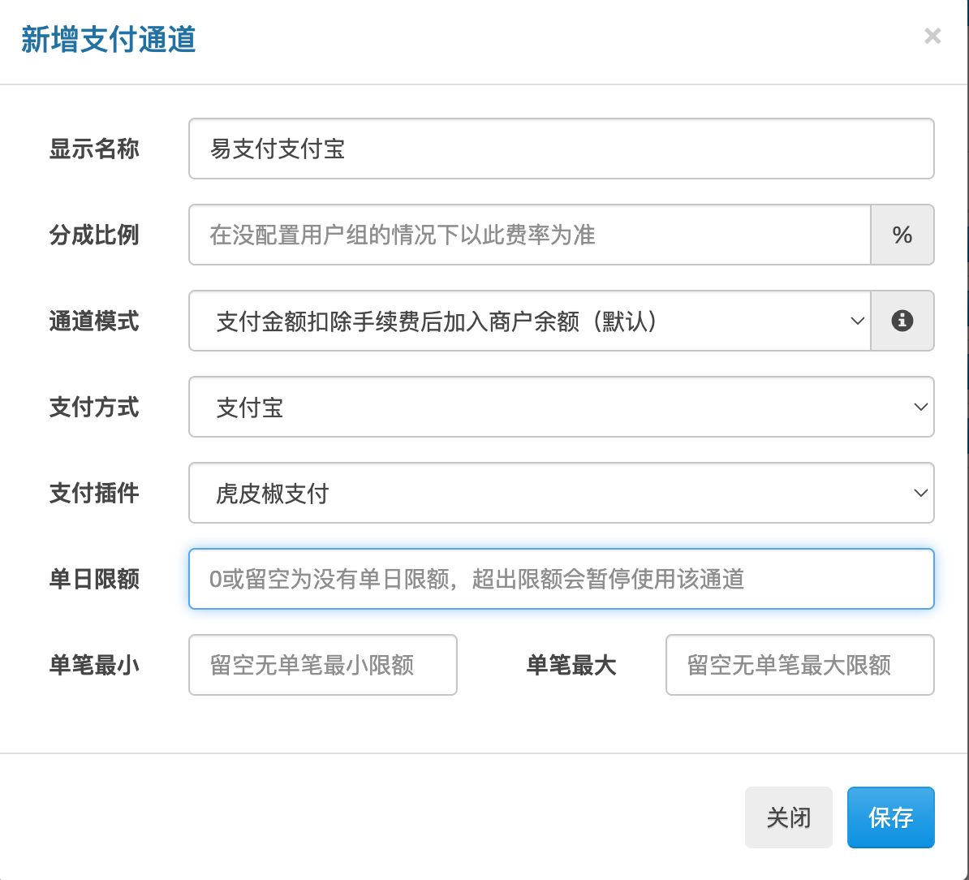Select the 单笔最小 minimum amount field
This screenshot has height=880, width=969.
coord(322,665)
